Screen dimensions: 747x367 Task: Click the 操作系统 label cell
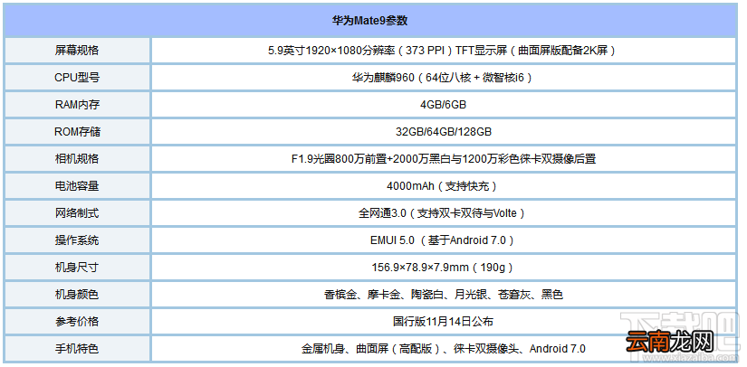77,240
